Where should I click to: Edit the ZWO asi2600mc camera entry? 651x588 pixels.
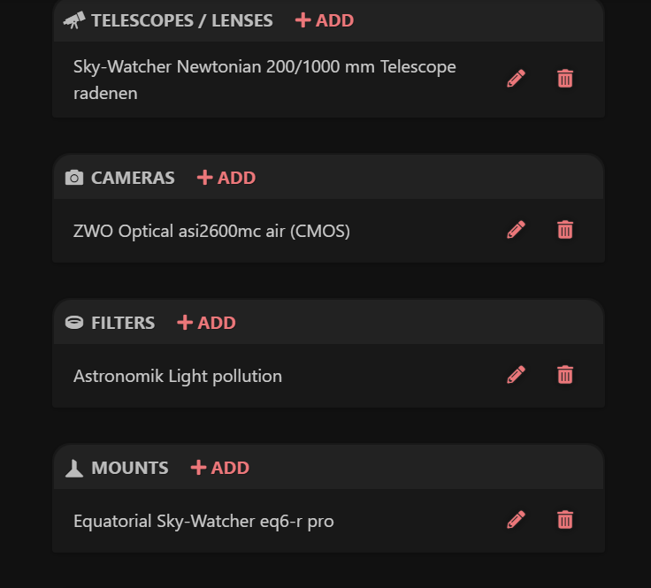point(517,230)
